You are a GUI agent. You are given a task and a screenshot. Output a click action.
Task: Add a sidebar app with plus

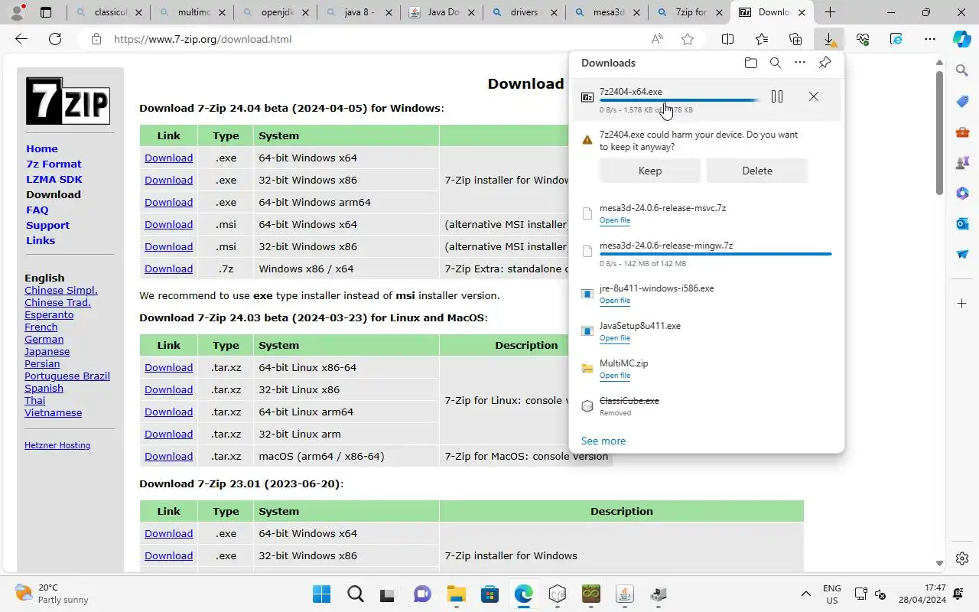[x=962, y=304]
